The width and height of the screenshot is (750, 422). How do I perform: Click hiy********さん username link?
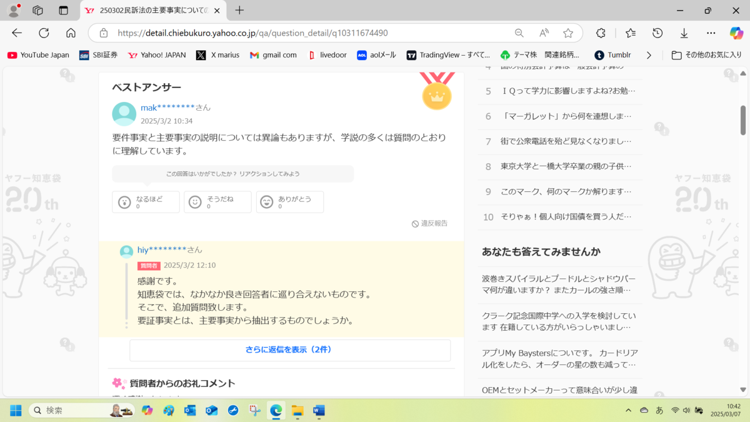(170, 249)
